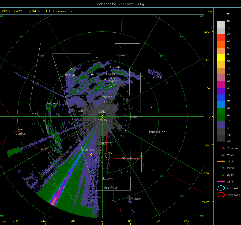Click the ThreeHills label
Image resolution: width=241 pixels, height=225 pixels.
pyautogui.click(x=134, y=117)
